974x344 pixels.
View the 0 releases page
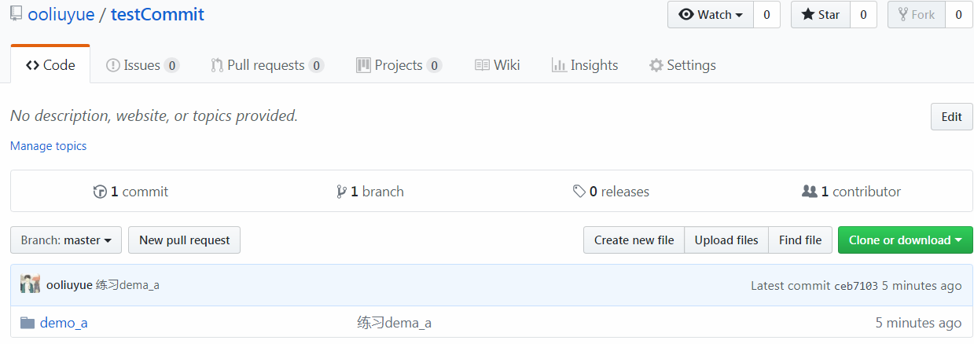(x=611, y=192)
